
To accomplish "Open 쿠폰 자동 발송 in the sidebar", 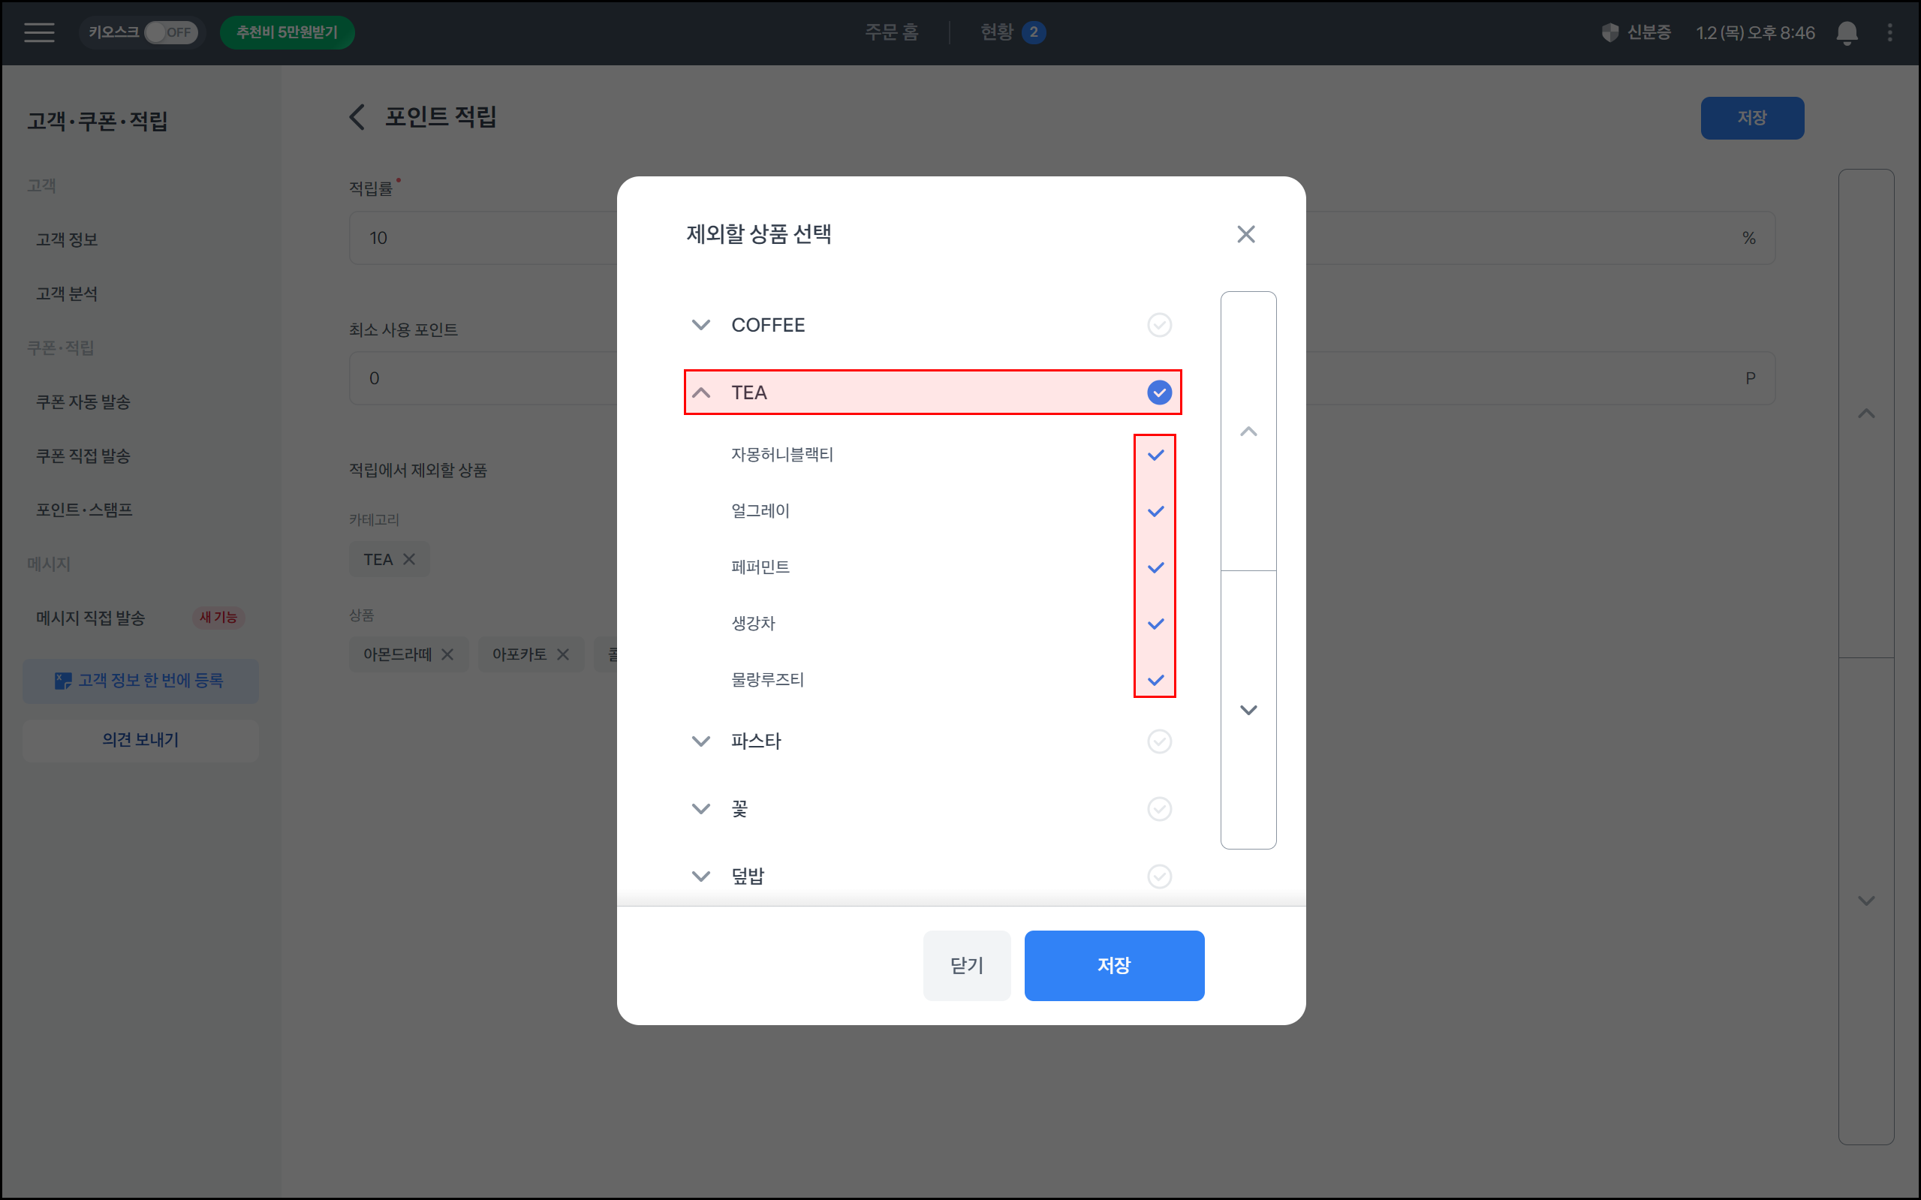I will 83,402.
